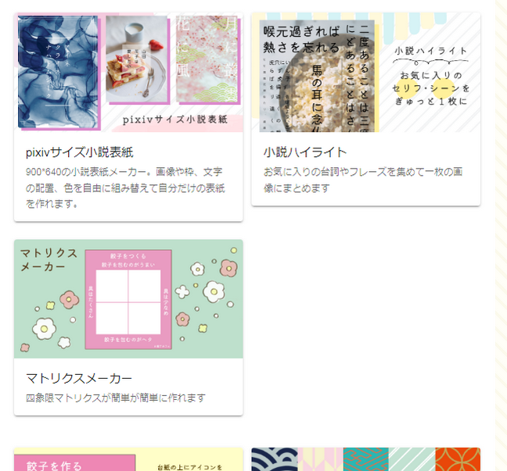Click the マトリクスメーカー banner title text
507x471 pixels.
pos(49,259)
